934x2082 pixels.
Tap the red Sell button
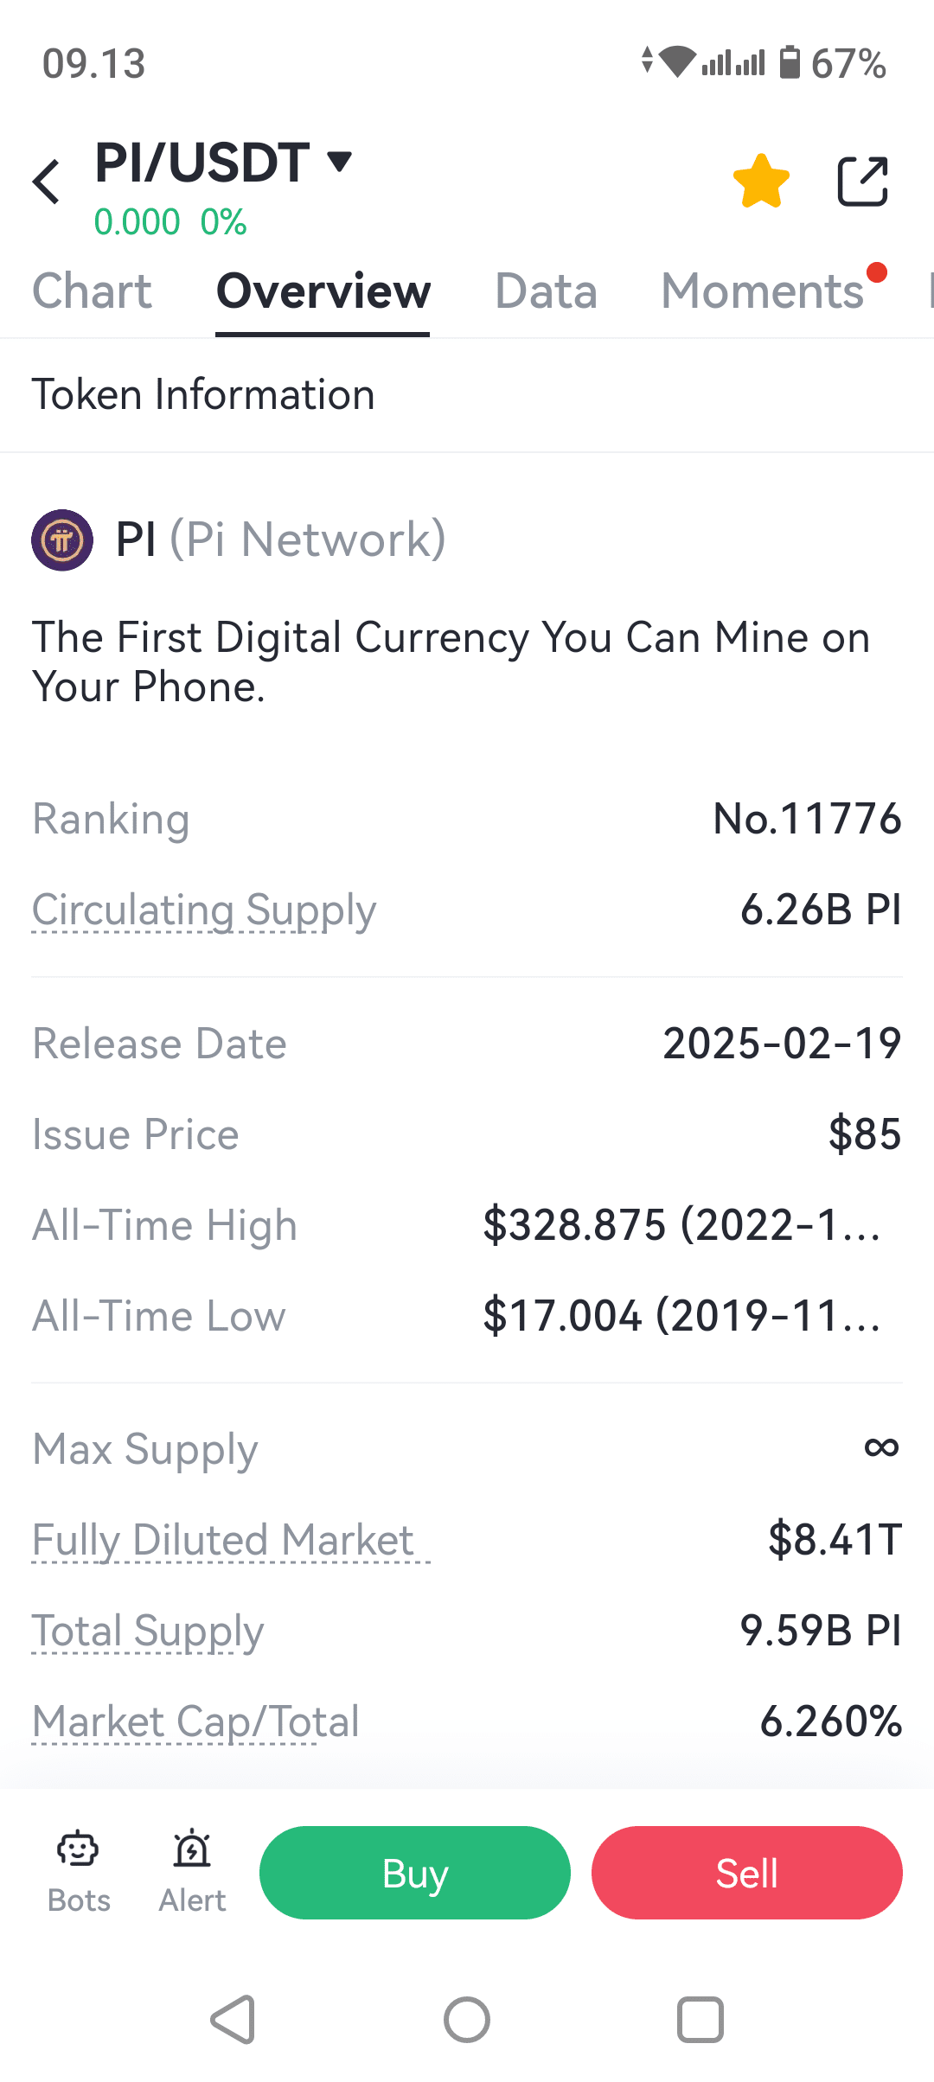tap(747, 1873)
